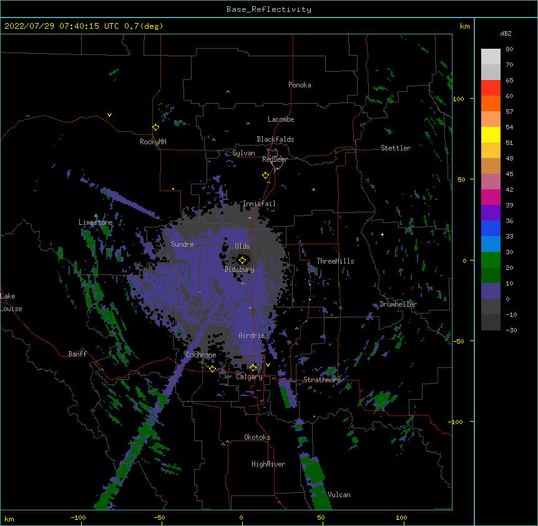Click the Banff town label
538x526 pixels.
(77, 354)
